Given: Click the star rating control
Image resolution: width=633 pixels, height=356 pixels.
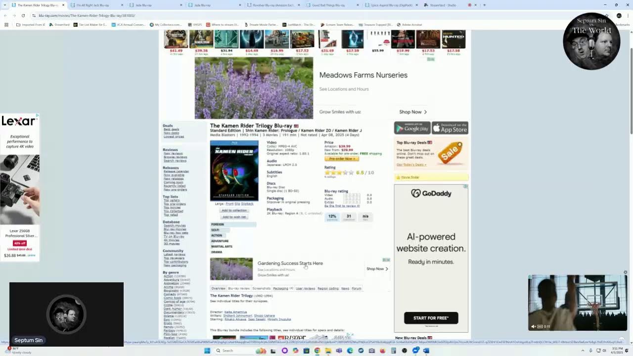Looking at the screenshot, I should tap(339, 173).
